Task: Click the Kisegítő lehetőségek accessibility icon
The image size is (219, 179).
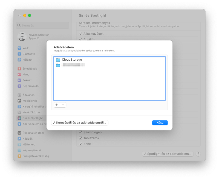Action: point(19,107)
